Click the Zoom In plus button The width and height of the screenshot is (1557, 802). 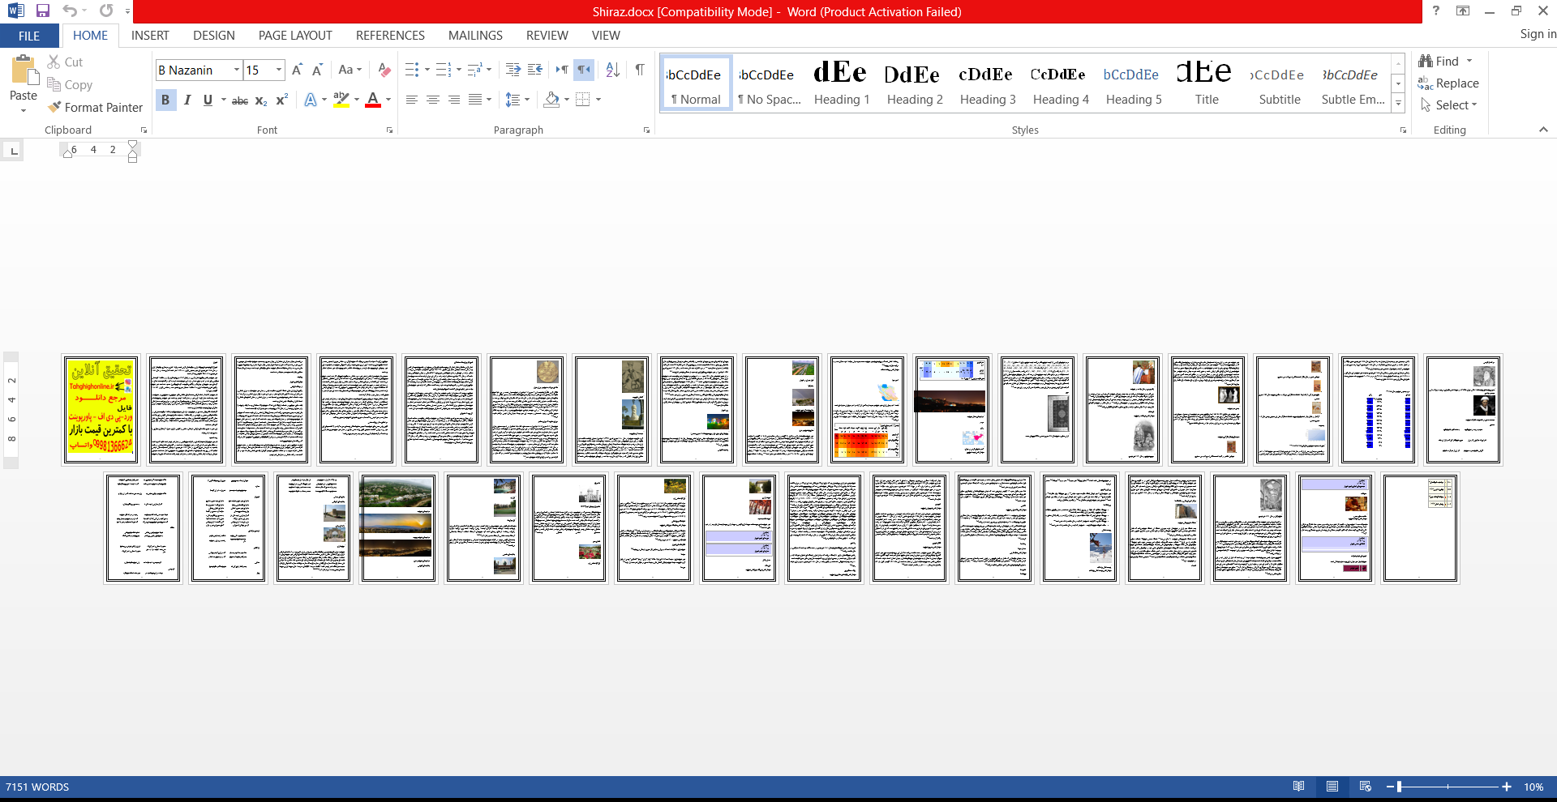click(1507, 787)
